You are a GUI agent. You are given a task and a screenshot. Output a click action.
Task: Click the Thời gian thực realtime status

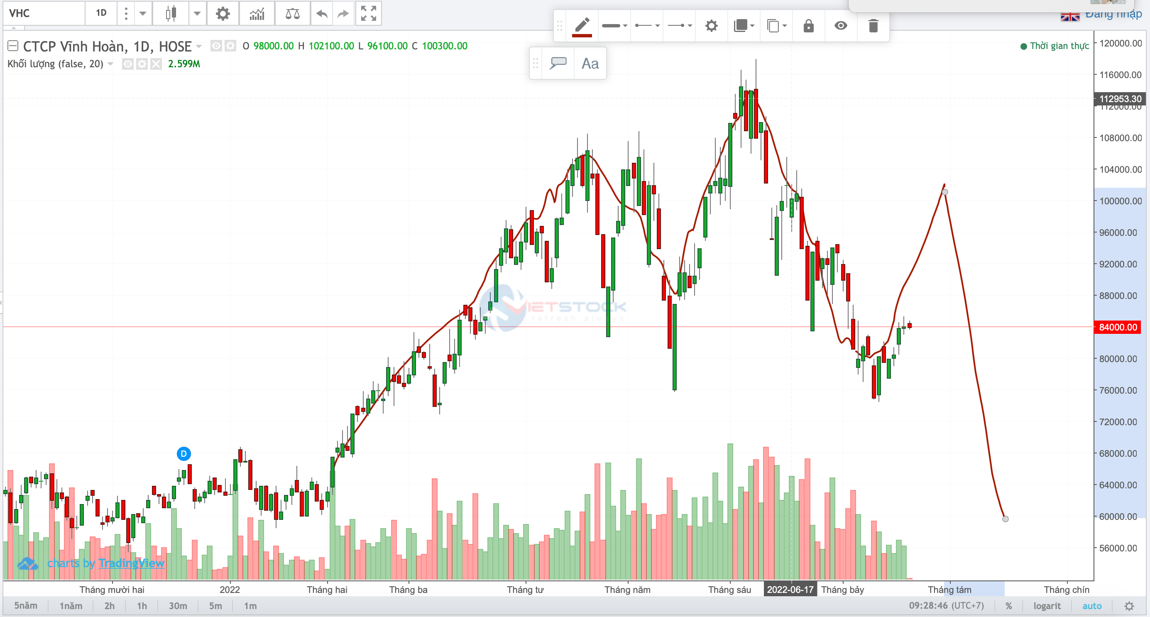click(1055, 46)
